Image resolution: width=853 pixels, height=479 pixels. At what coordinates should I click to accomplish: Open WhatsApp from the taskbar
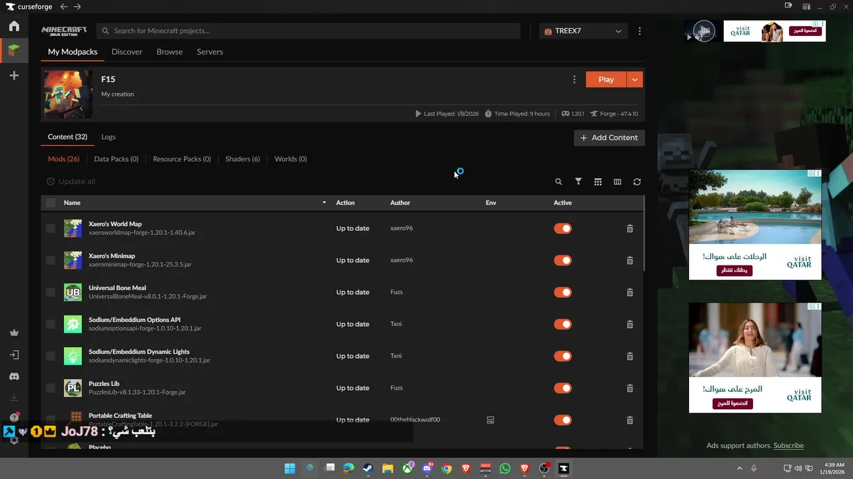point(505,468)
